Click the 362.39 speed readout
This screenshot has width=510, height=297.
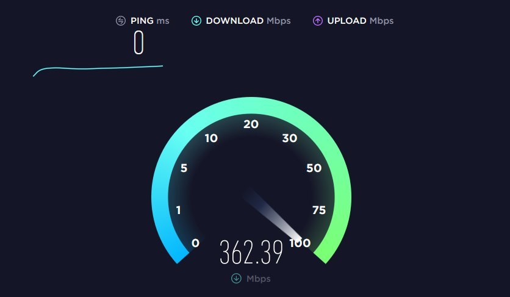[x=251, y=252]
